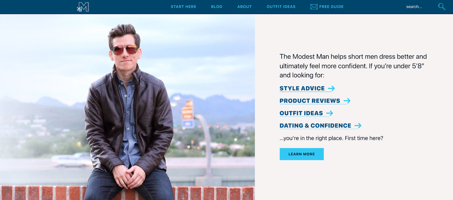Open the Product Reviews link
Viewport: 453px width, 200px height.
pos(310,101)
